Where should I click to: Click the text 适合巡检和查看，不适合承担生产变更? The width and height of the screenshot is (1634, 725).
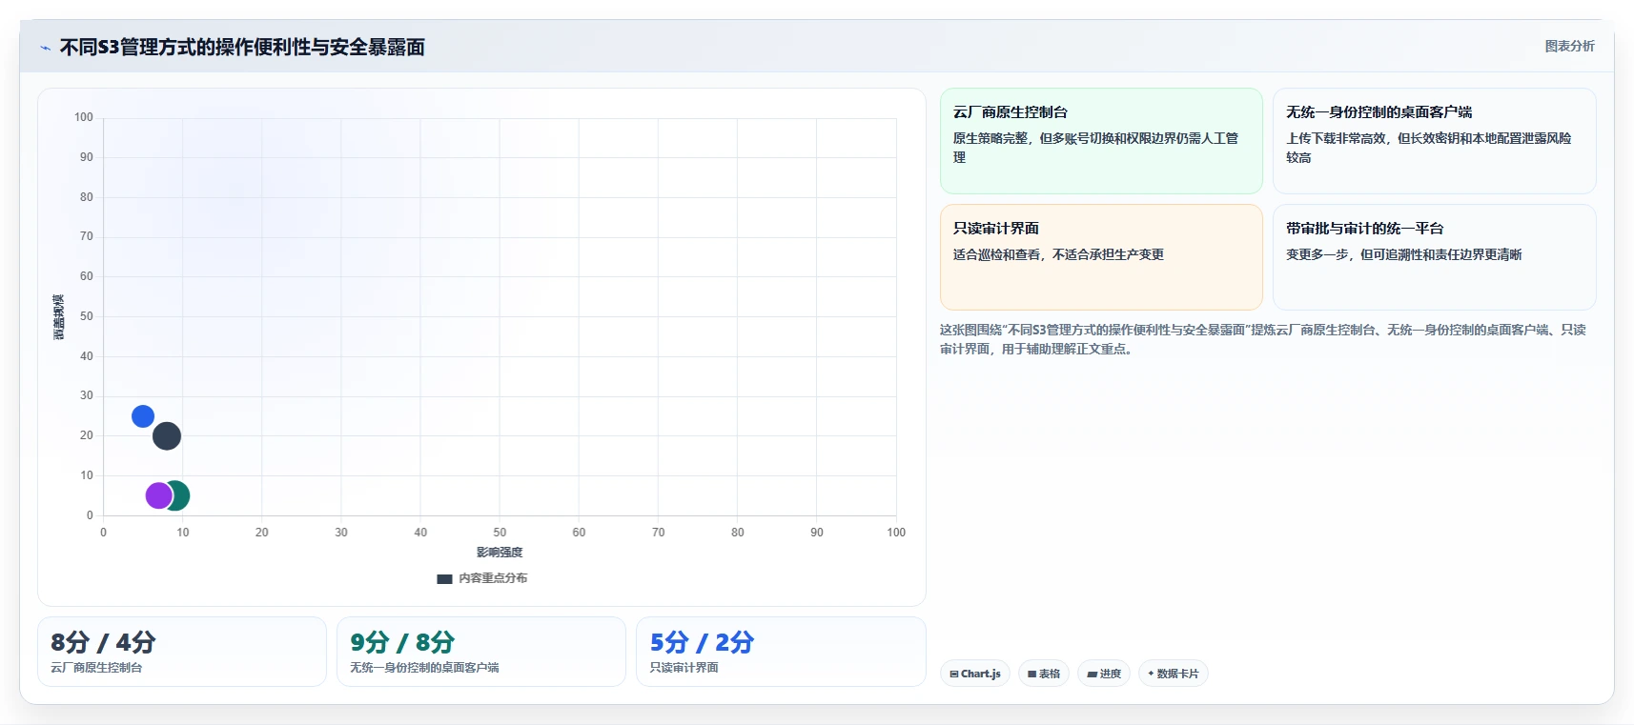pos(1058,254)
